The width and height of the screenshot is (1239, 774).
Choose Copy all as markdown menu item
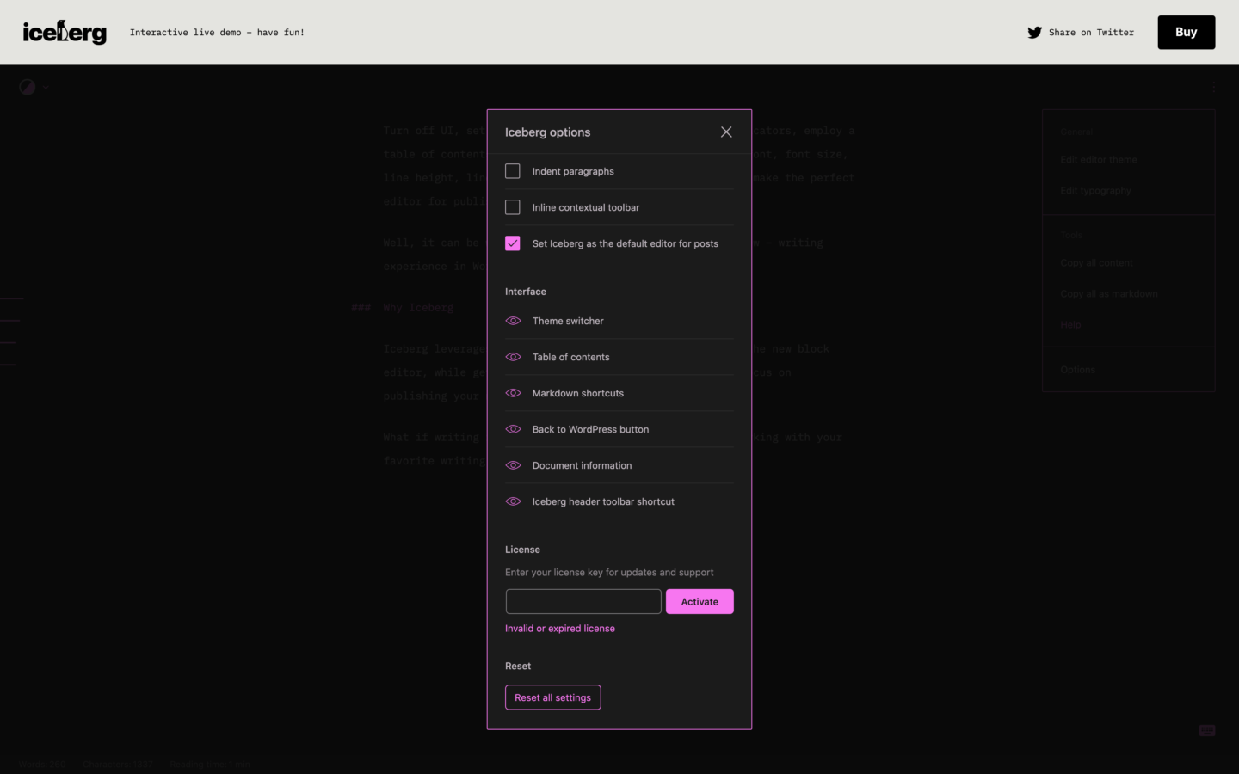pyautogui.click(x=1109, y=294)
